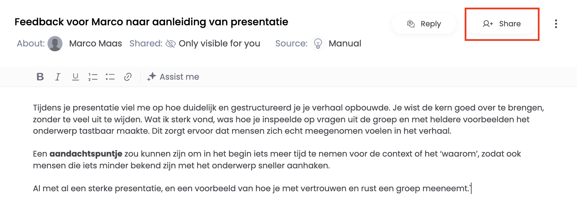Click the Reply button

(x=424, y=24)
